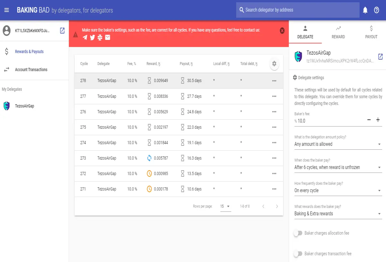
Task: Open the help question mark icon
Action: tap(377, 10)
